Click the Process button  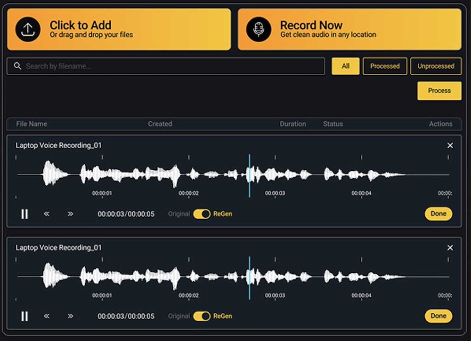click(x=439, y=91)
